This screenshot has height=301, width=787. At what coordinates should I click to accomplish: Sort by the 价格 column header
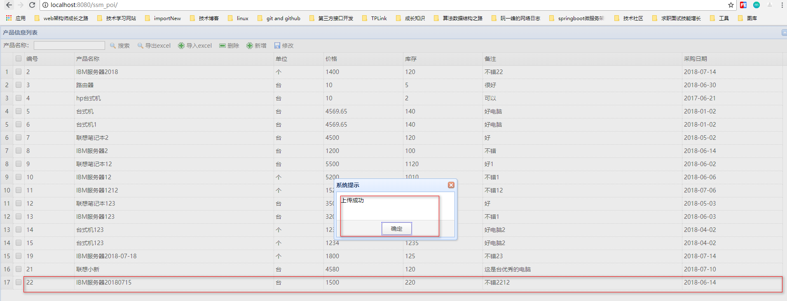[x=363, y=59]
